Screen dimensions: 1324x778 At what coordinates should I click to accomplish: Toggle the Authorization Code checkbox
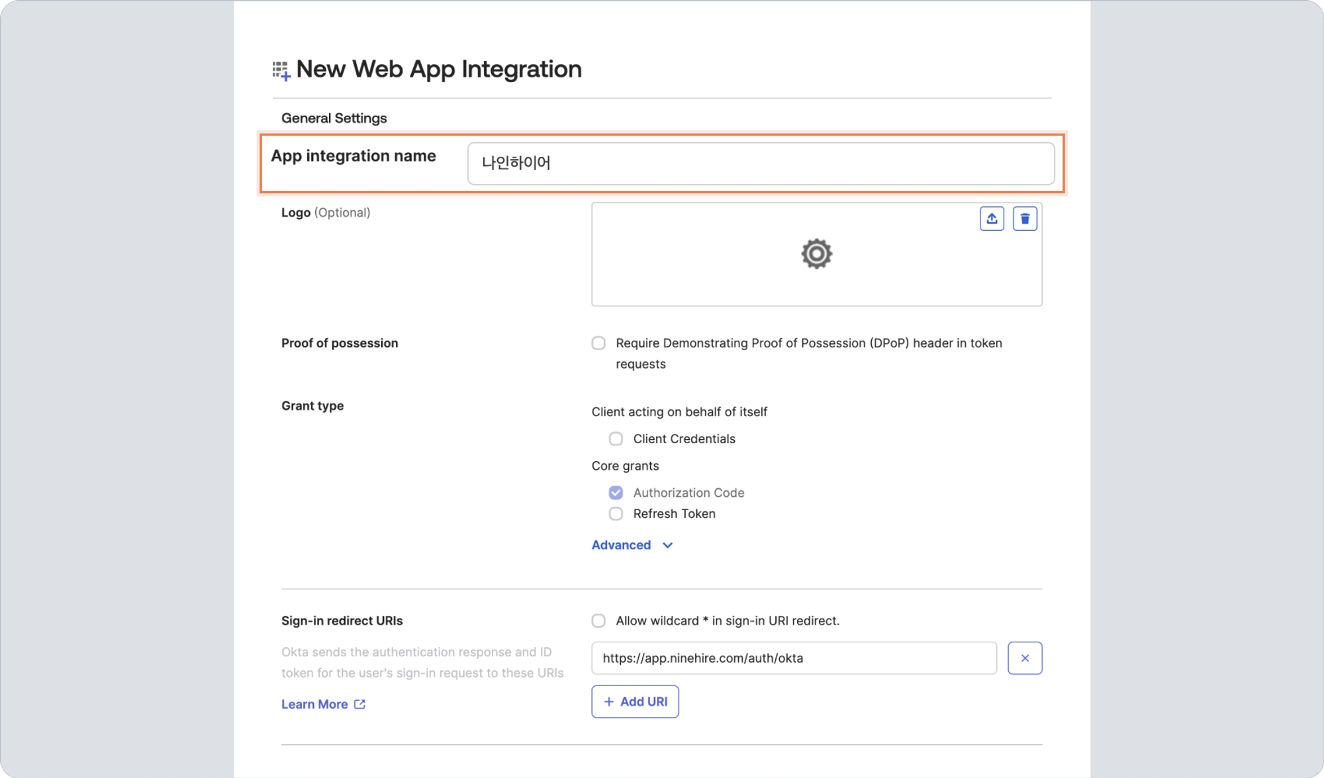[616, 493]
